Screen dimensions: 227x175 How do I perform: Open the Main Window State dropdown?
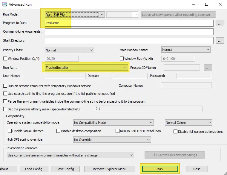(186, 50)
